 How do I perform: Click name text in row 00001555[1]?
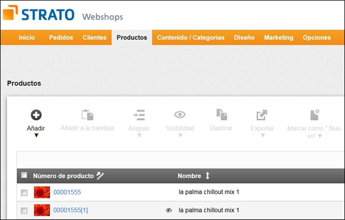coord(209,210)
